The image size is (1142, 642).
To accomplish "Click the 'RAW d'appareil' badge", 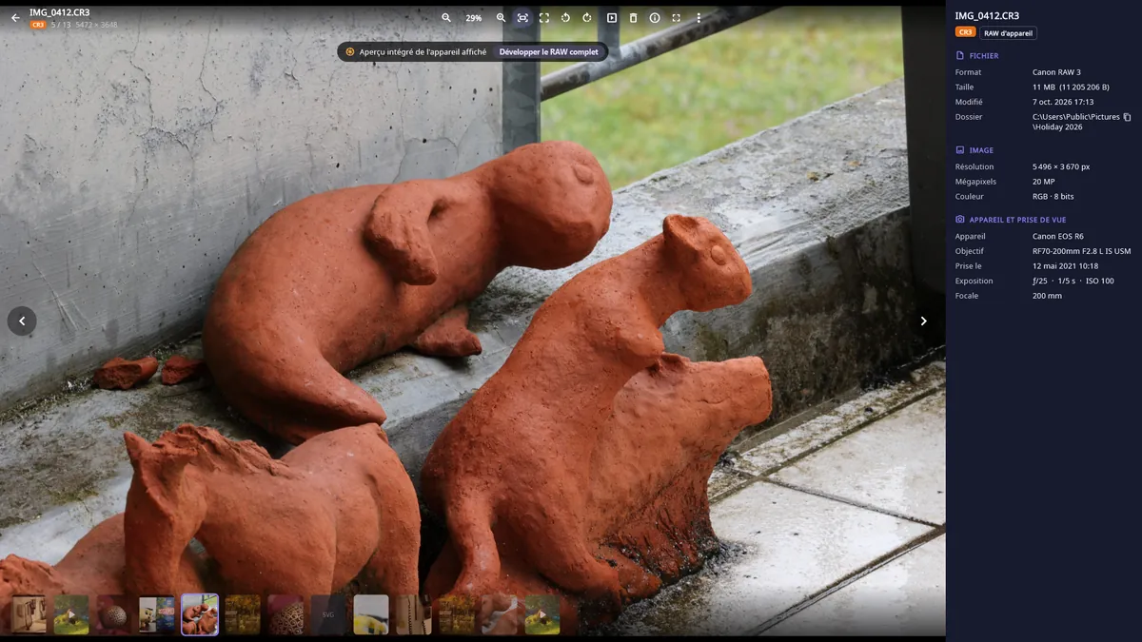I will click(x=1008, y=32).
